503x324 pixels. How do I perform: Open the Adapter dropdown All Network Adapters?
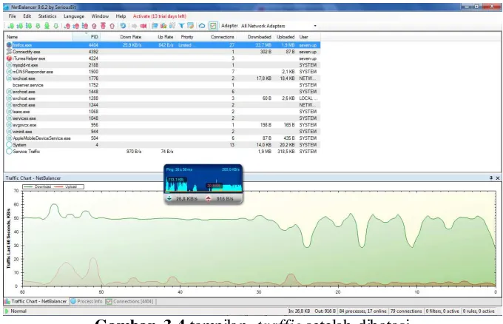[279, 26]
